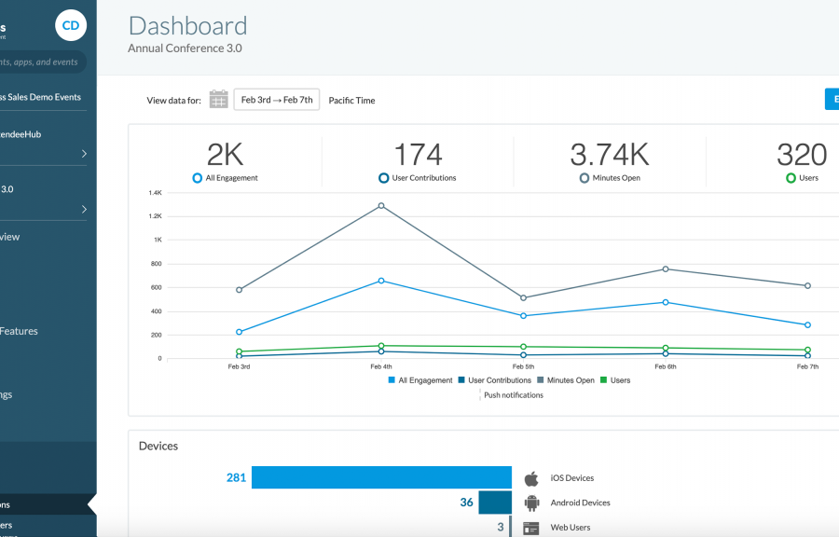Toggle Users series in chart legend
839x537 pixels.
(615, 380)
